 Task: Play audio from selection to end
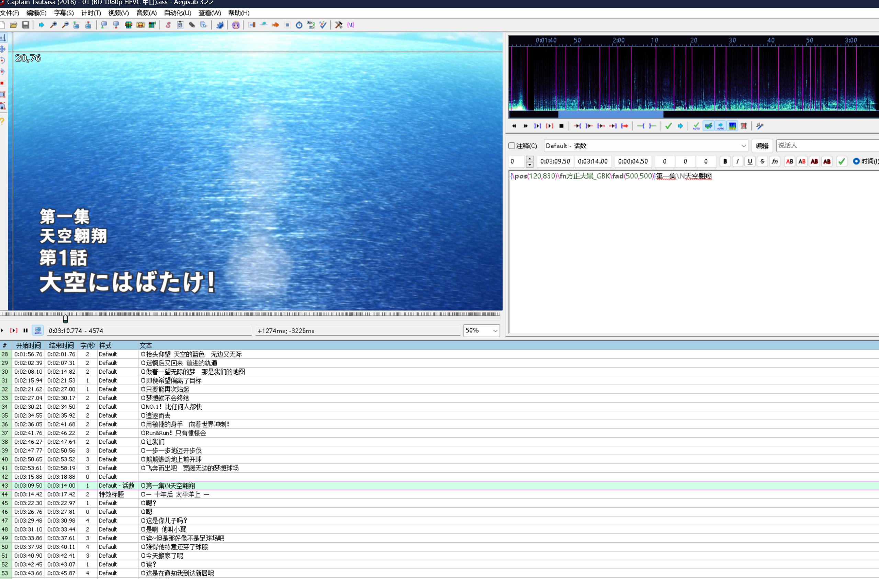tap(624, 126)
